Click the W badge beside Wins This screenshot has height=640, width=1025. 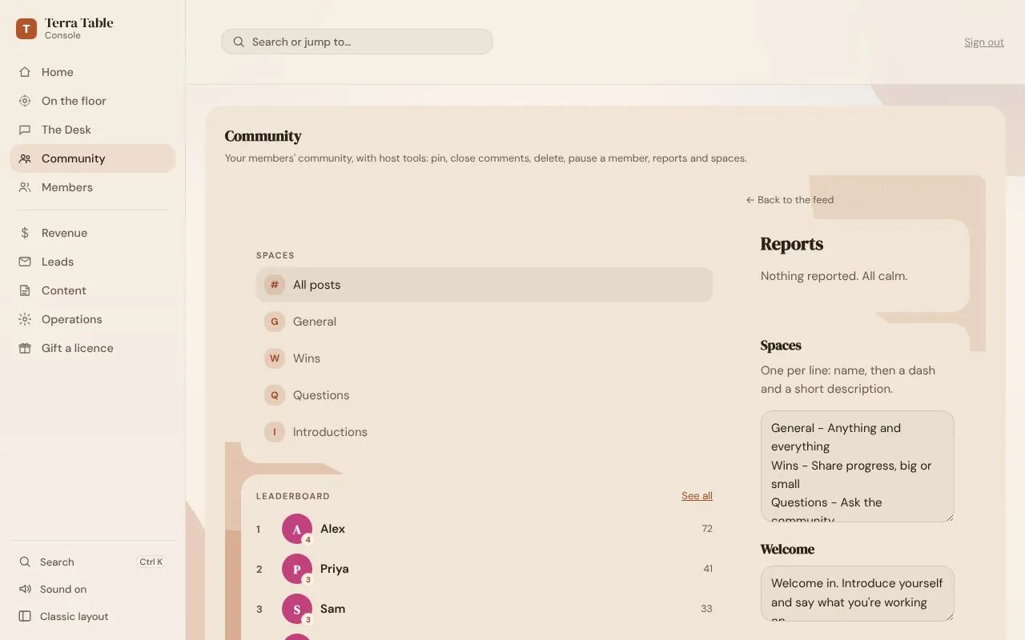point(275,358)
